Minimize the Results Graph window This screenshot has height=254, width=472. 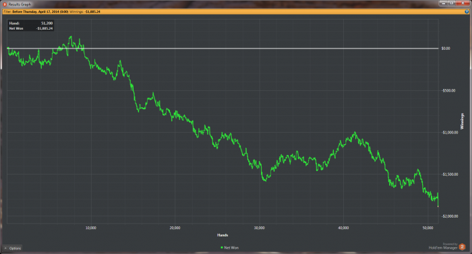[443, 3]
